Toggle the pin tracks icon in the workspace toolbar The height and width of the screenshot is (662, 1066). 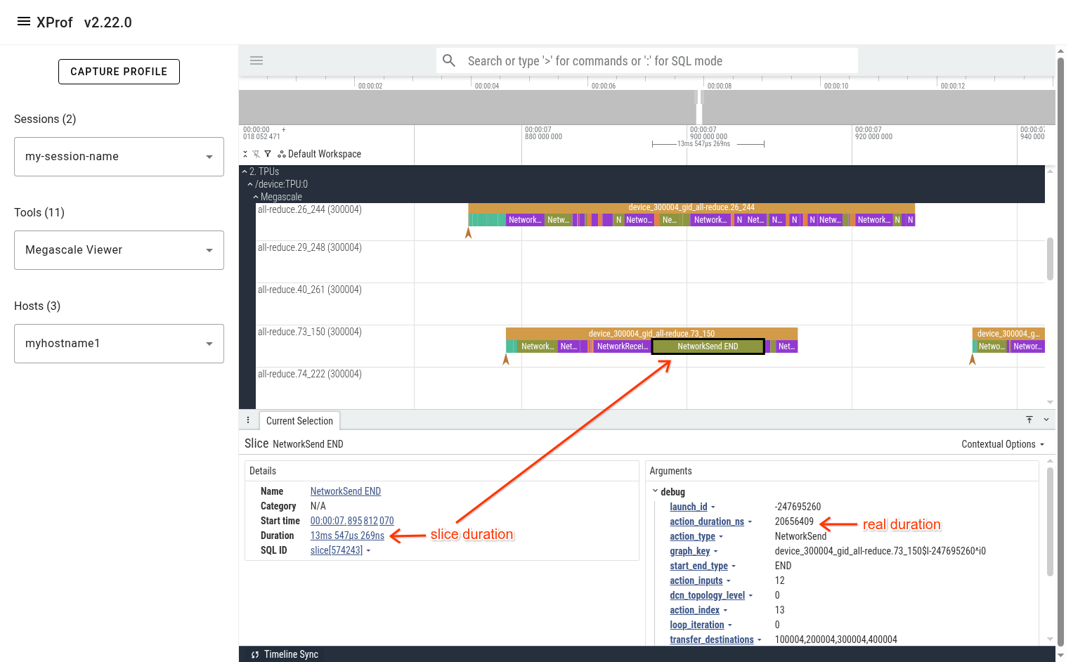pos(256,154)
